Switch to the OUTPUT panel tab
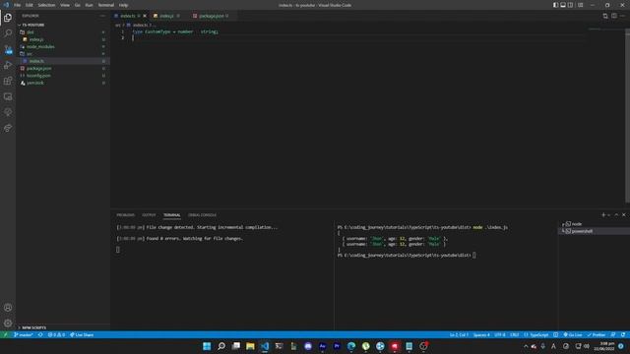630x354 pixels. 149,215
